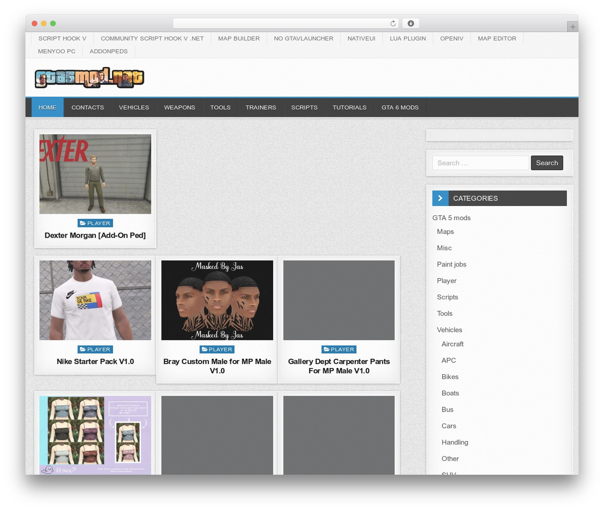This screenshot has width=604, height=511.
Task: Open Dexter Morgan [Add-On Ped] title
Action: [95, 235]
